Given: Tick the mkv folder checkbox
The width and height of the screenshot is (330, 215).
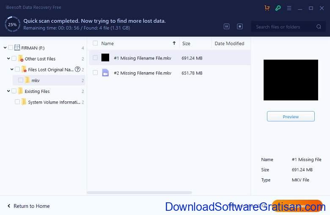Looking at the screenshot, I should 21,80.
